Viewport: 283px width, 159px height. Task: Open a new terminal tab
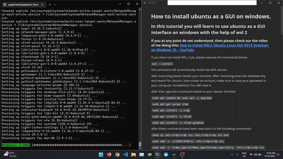pos(50,4)
